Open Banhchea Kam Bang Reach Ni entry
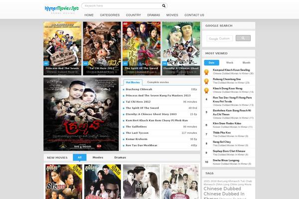Viewport: 299px width, 199px height. [x=232, y=112]
